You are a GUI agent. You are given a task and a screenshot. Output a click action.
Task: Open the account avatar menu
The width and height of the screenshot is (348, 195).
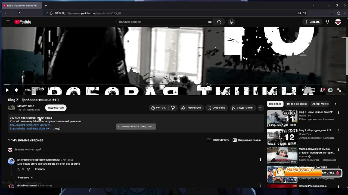coord(338,22)
